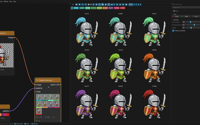
Task: Toggle the B channel button
Action: click(x=138, y=5)
